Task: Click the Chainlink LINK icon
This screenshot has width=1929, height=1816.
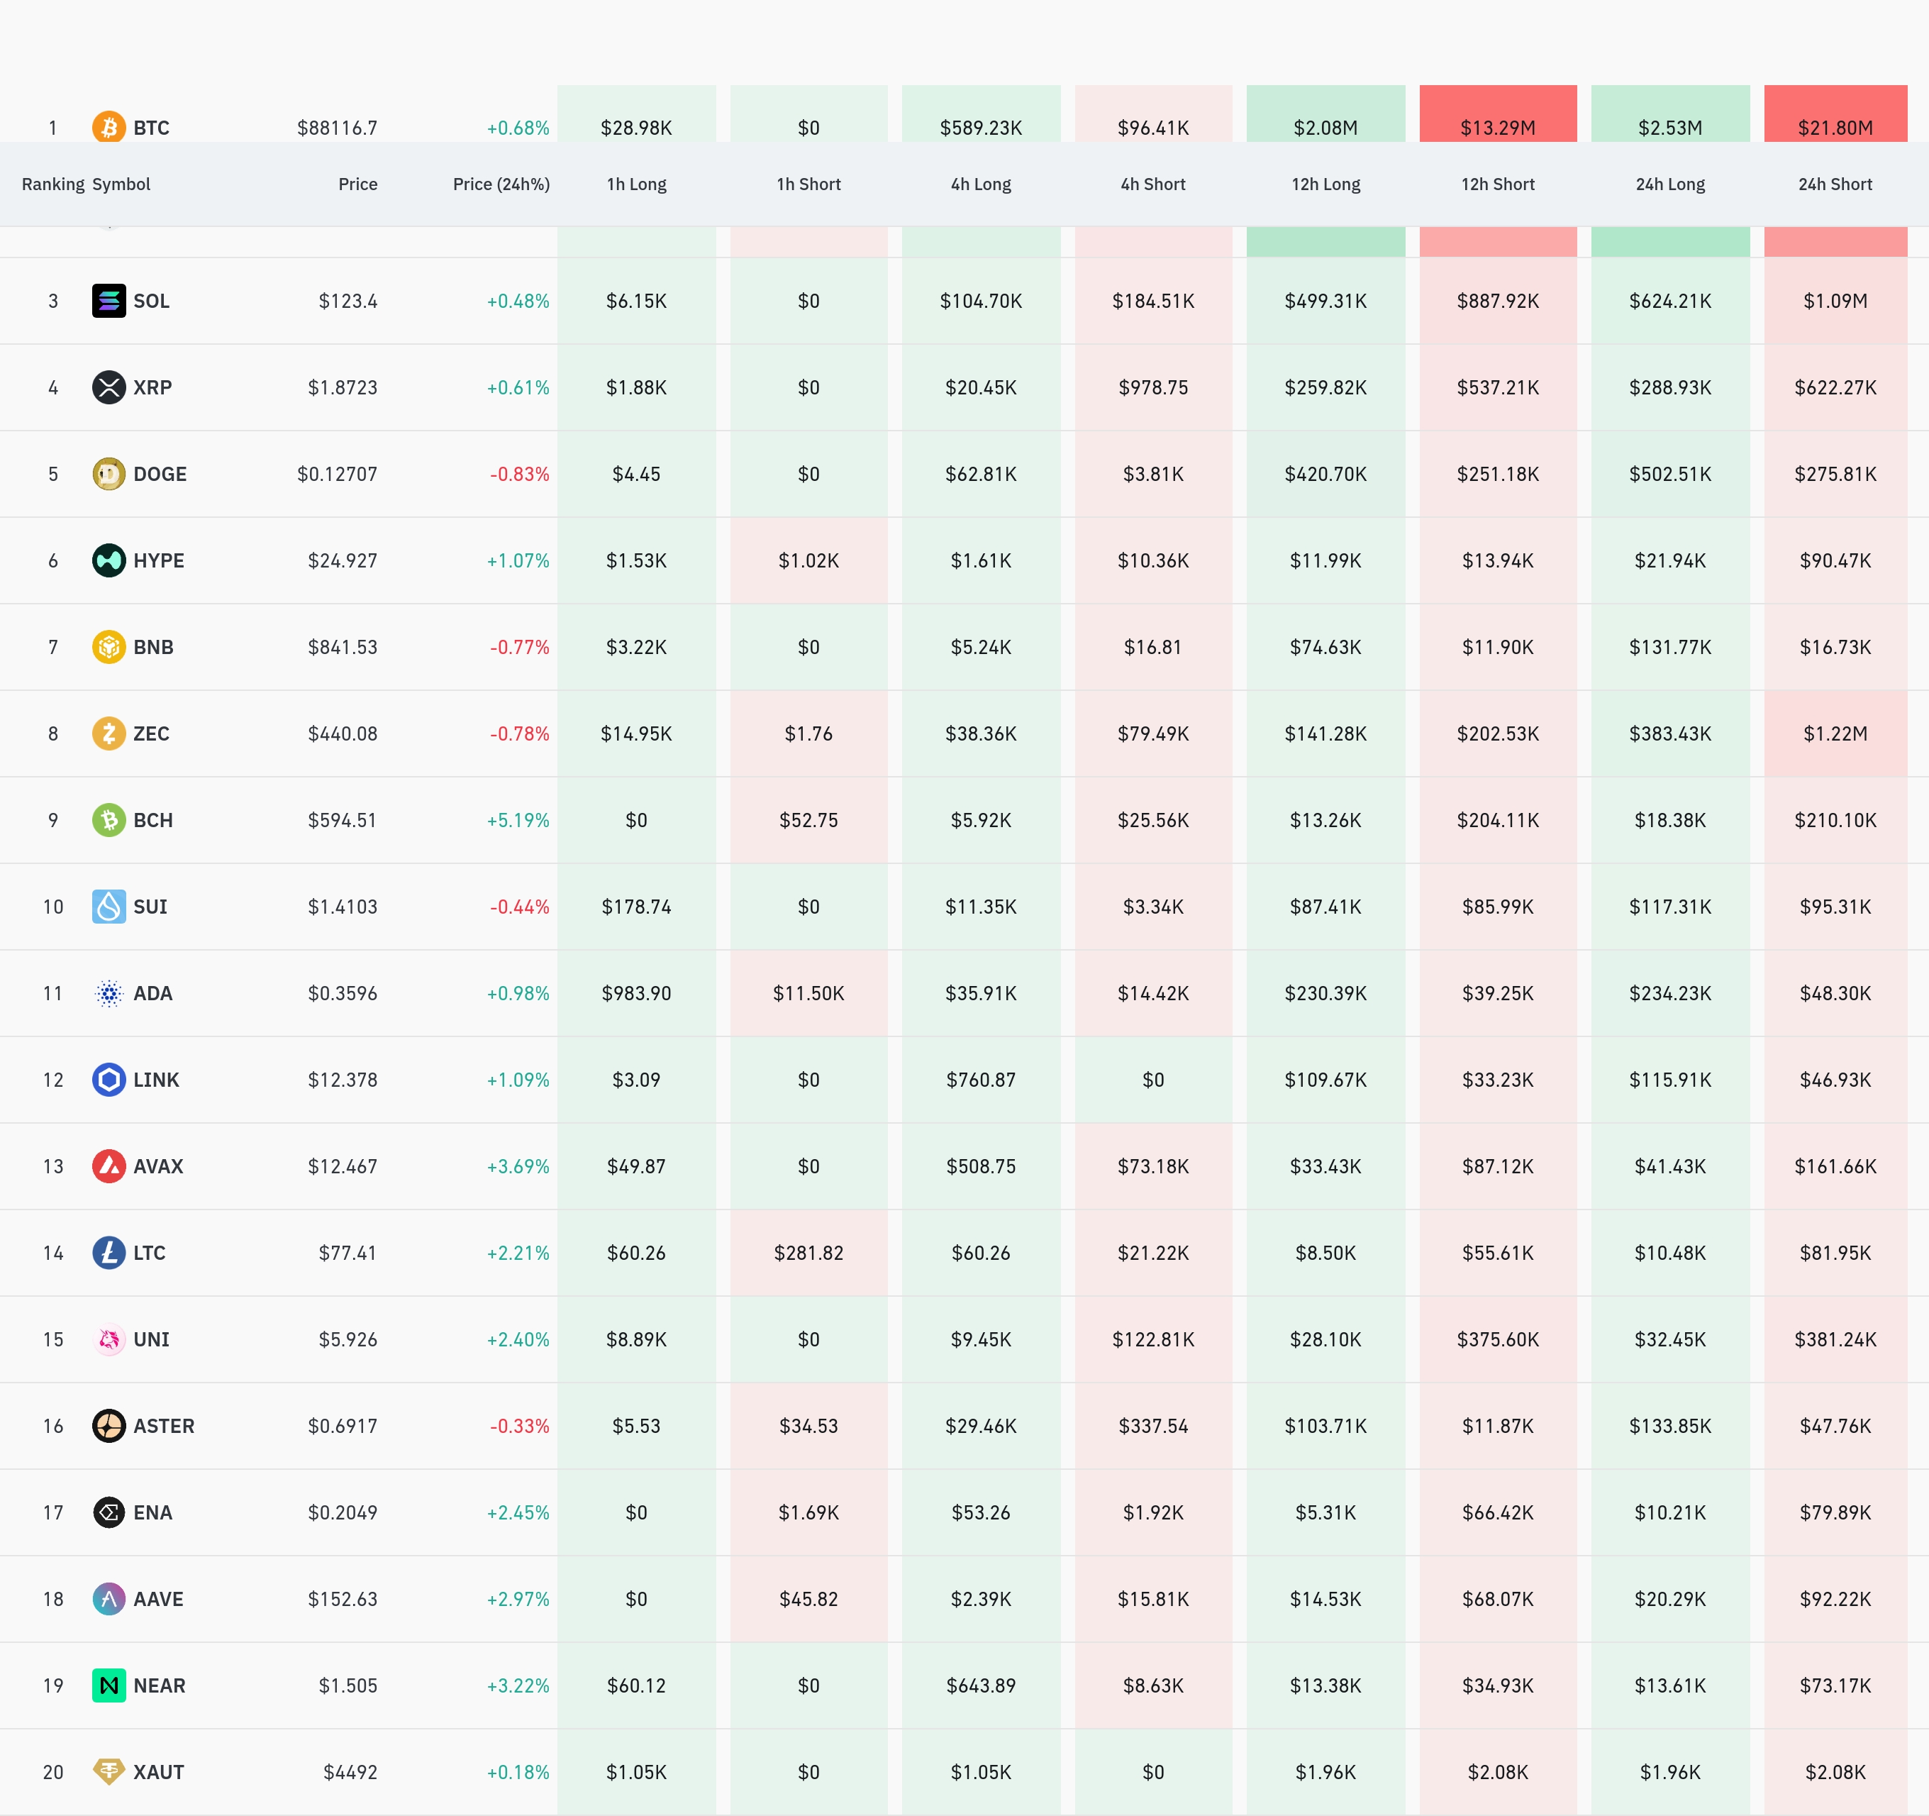Action: point(109,1079)
